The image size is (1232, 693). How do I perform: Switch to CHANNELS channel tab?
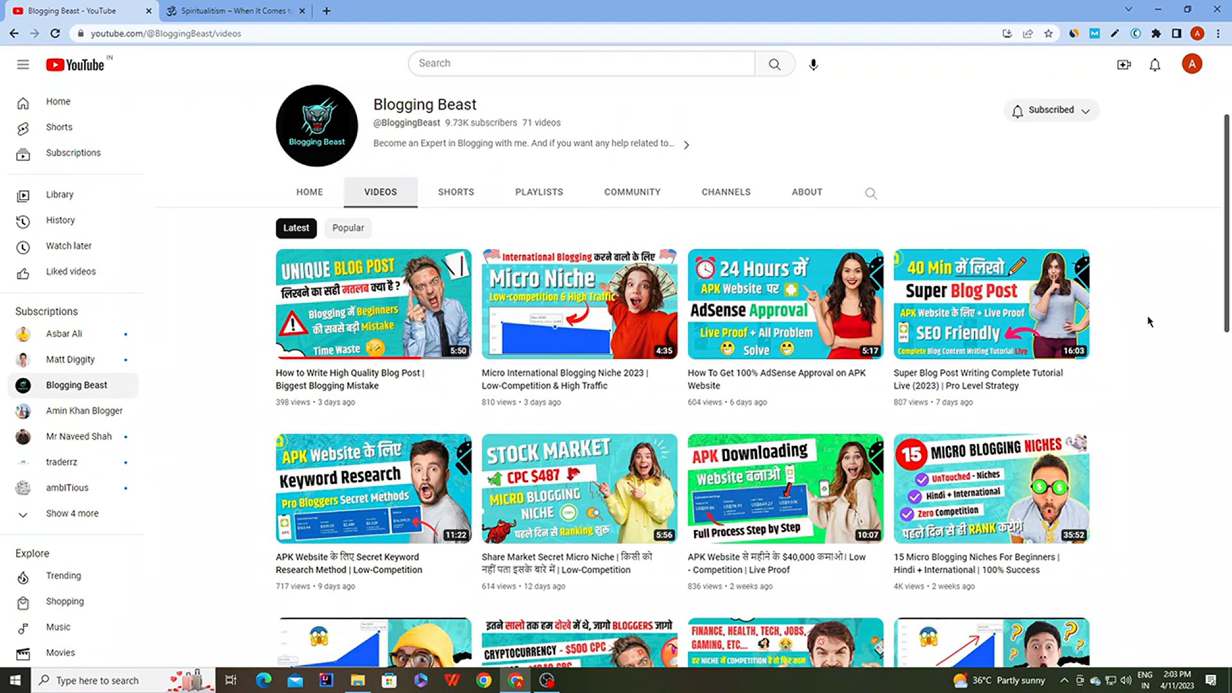(726, 192)
